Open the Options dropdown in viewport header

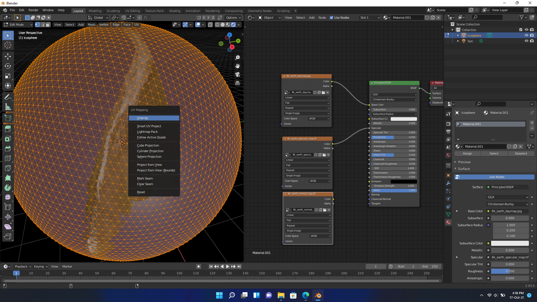tap(233, 18)
